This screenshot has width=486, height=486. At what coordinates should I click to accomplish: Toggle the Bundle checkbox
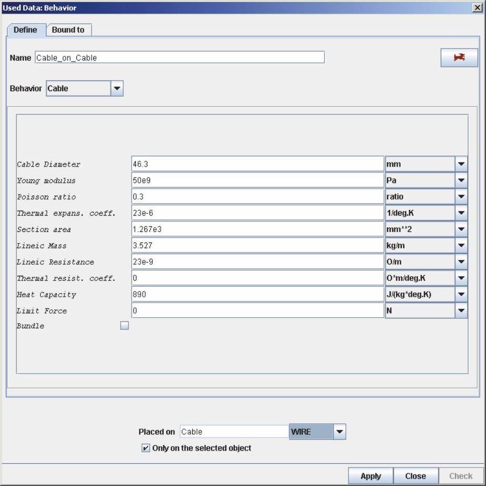point(124,326)
